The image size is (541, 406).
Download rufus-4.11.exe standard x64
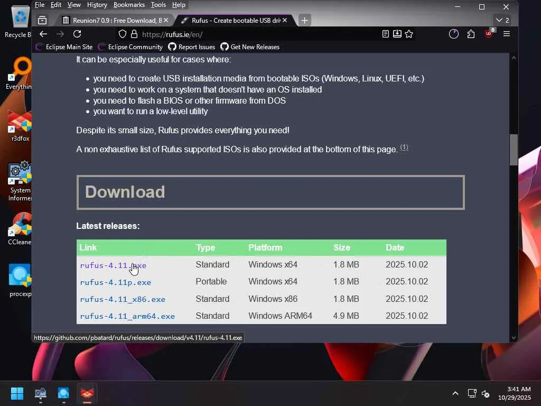click(x=113, y=265)
